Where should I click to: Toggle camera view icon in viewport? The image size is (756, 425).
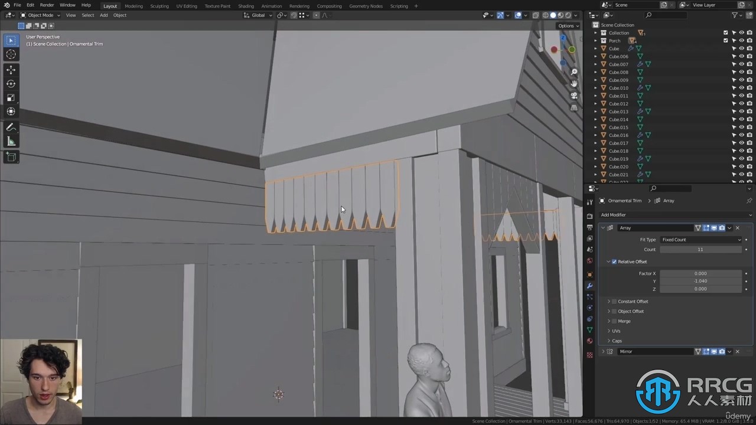[573, 96]
